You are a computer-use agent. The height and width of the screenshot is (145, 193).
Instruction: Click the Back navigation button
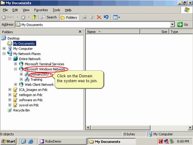click(x=8, y=17)
